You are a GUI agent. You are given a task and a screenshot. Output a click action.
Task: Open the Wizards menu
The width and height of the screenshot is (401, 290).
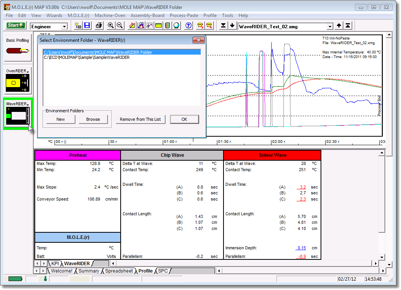click(x=54, y=15)
